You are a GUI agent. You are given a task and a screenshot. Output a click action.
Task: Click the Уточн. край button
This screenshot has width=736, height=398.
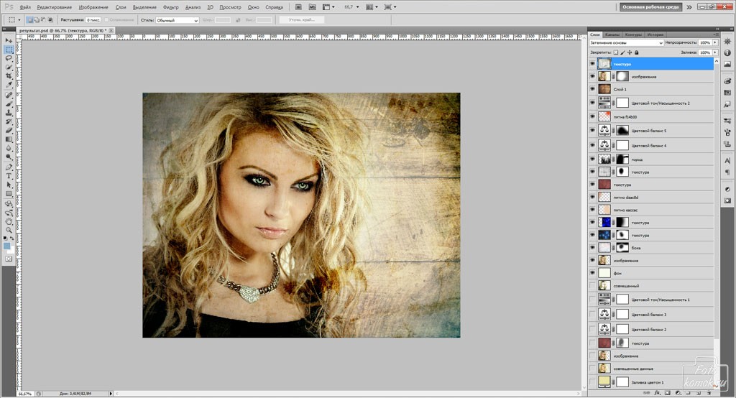pyautogui.click(x=301, y=20)
